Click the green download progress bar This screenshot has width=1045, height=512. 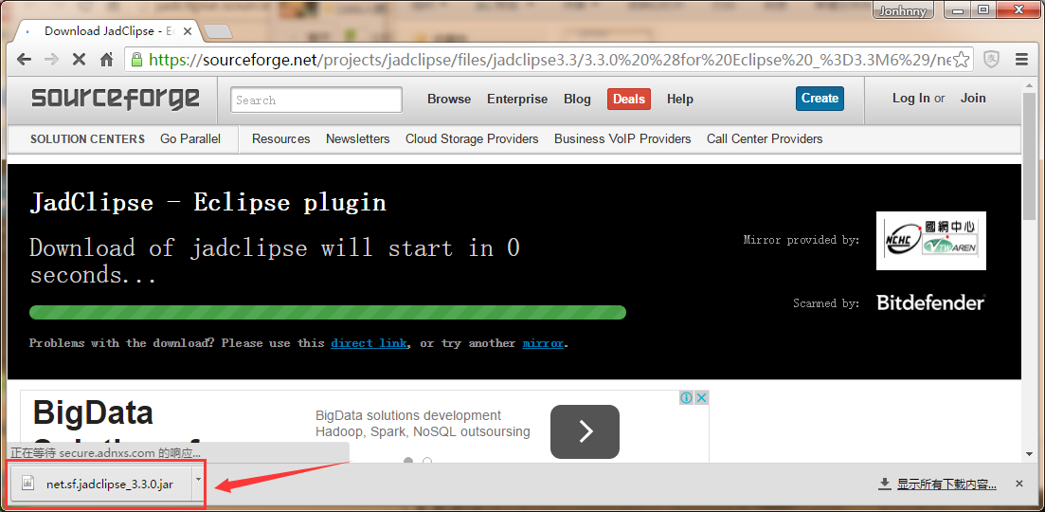[x=328, y=312]
